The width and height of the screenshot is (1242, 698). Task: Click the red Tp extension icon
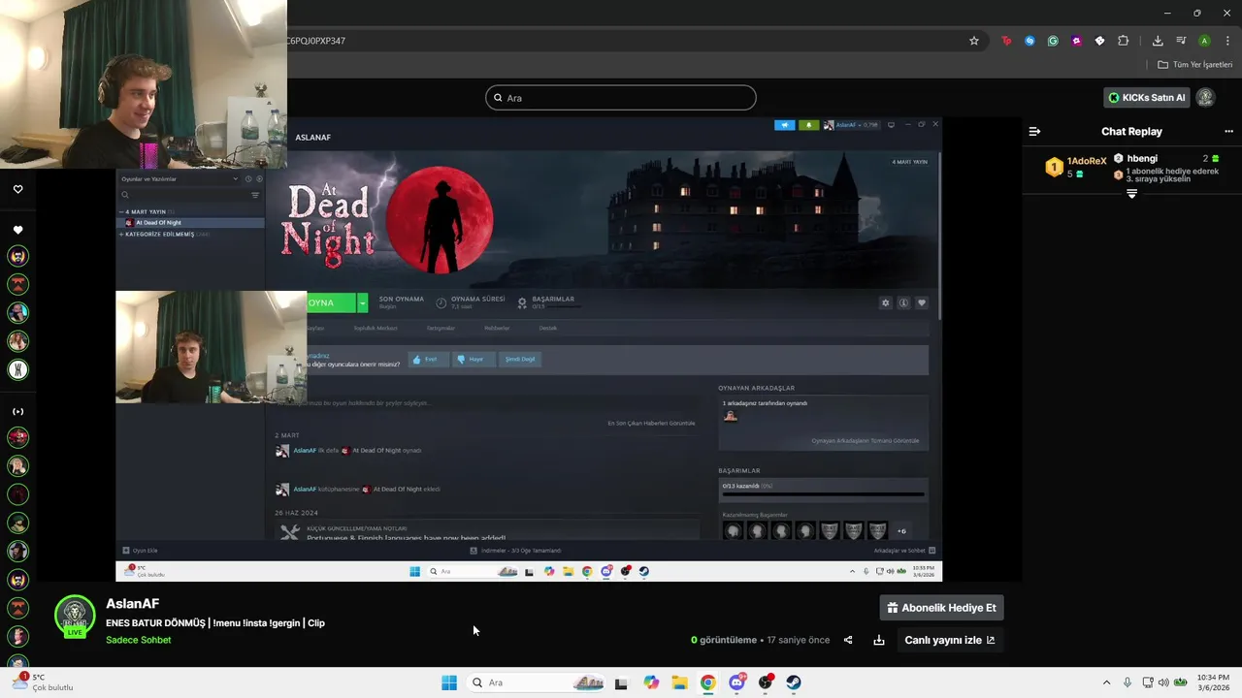coord(1006,41)
